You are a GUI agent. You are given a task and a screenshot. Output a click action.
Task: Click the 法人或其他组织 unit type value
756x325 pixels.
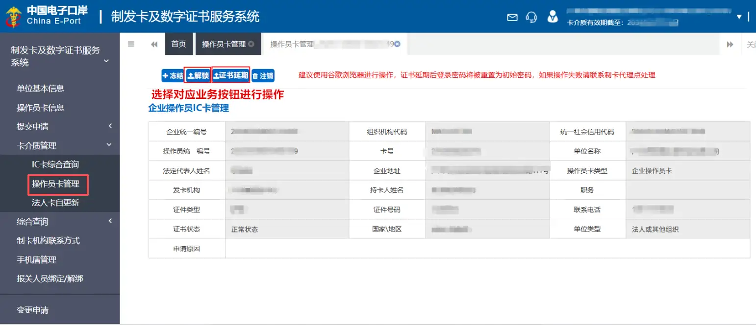pos(655,229)
